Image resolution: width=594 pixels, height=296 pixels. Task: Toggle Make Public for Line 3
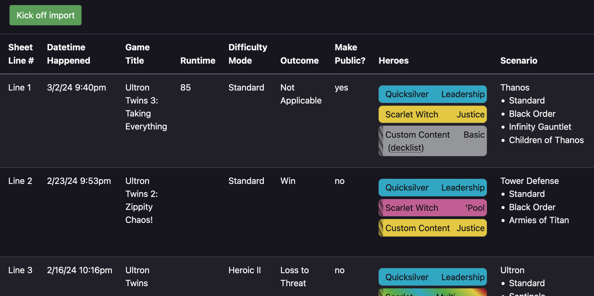339,270
